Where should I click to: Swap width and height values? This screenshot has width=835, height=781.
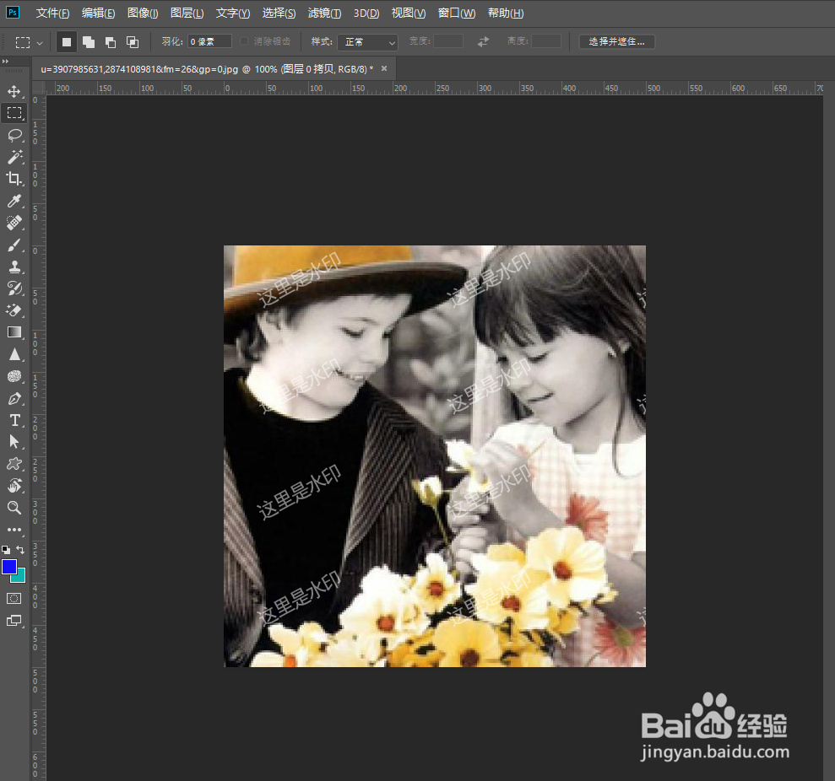(x=483, y=41)
